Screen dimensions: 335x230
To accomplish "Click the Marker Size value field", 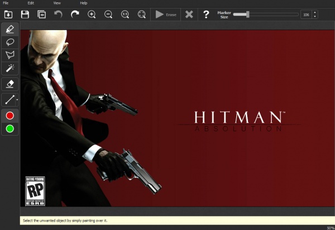I will 307,15.
